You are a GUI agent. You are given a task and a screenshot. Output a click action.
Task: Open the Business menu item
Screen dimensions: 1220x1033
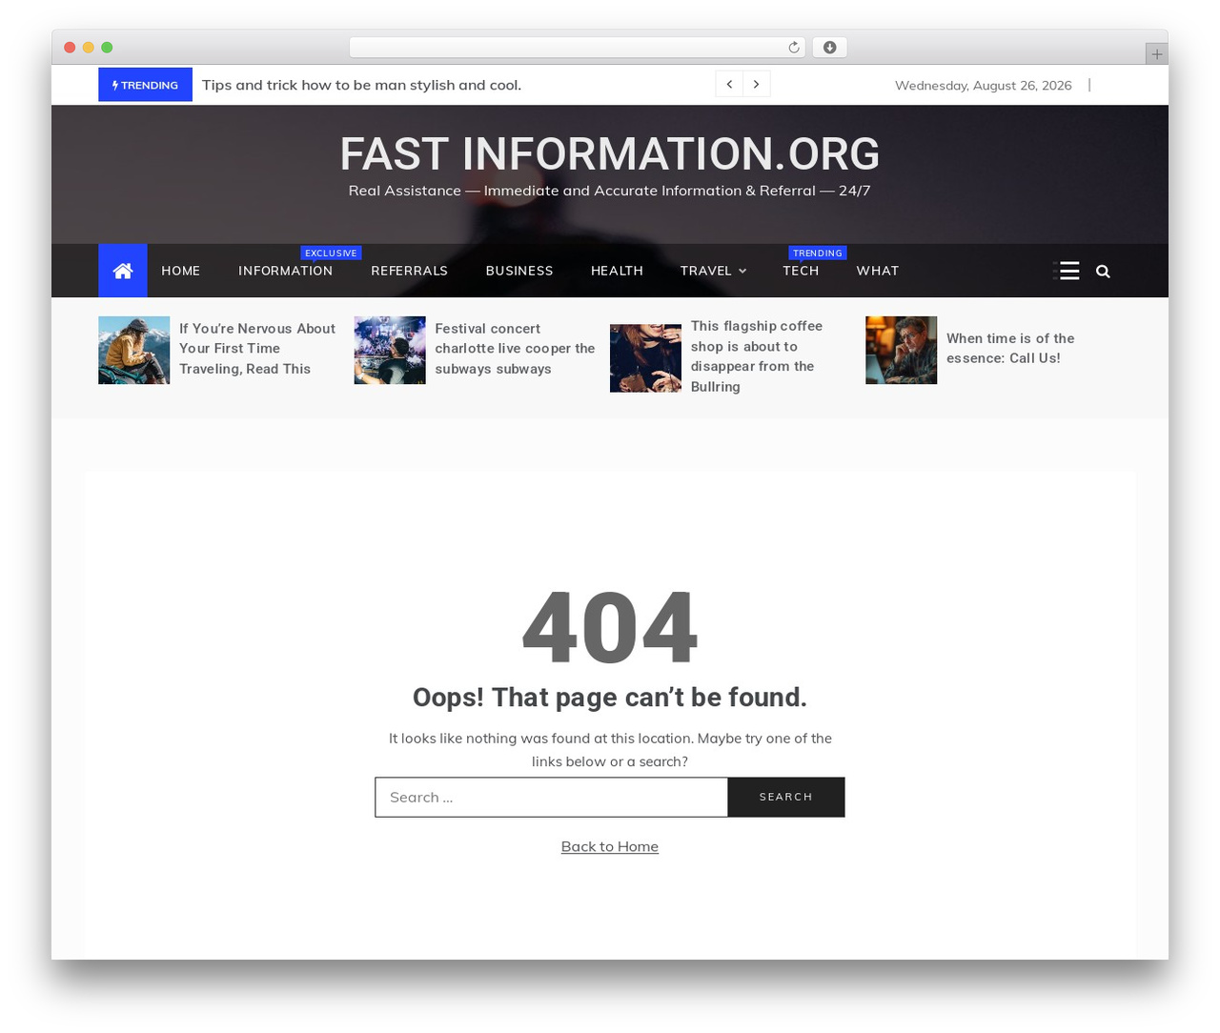pyautogui.click(x=519, y=271)
